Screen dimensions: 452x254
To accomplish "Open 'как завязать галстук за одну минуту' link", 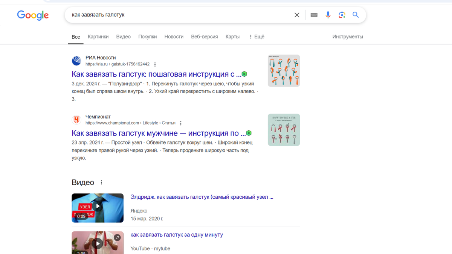I will click(x=177, y=234).
